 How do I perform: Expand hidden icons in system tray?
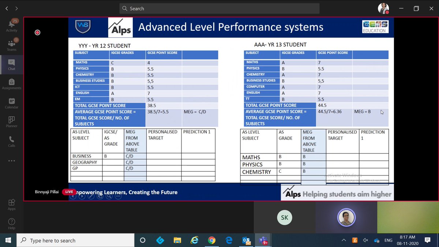point(343,240)
